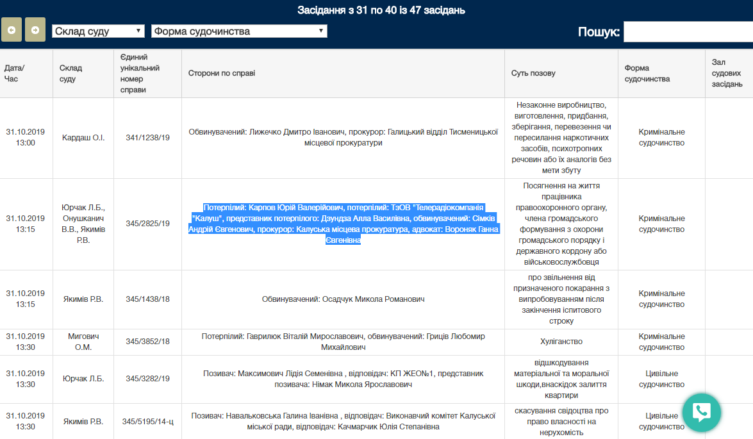Expand the Форма судочинства dropdown
The width and height of the screenshot is (753, 439).
coord(239,31)
